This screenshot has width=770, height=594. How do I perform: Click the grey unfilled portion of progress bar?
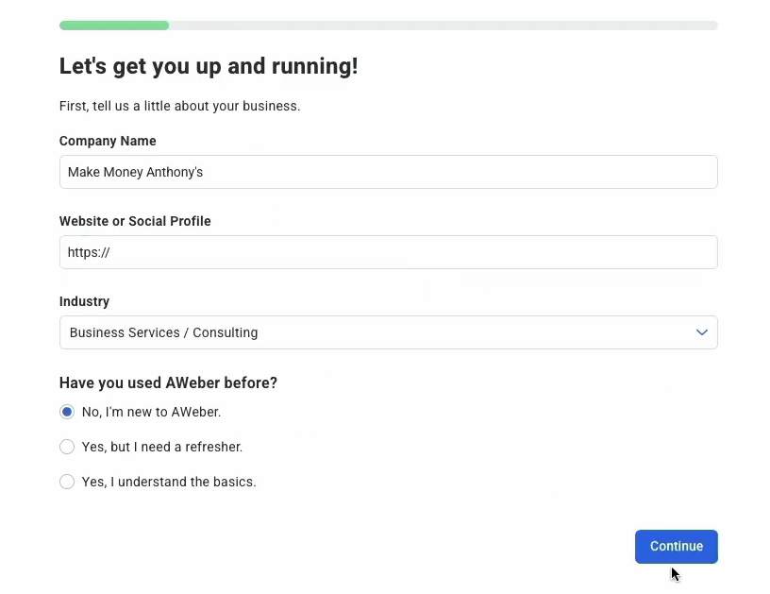(x=443, y=25)
